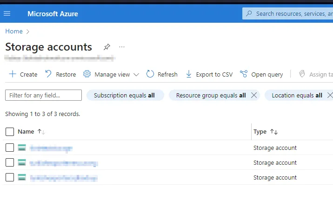Check the second storage account row
Image resolution: width=333 pixels, height=200 pixels.
pyautogui.click(x=10, y=162)
